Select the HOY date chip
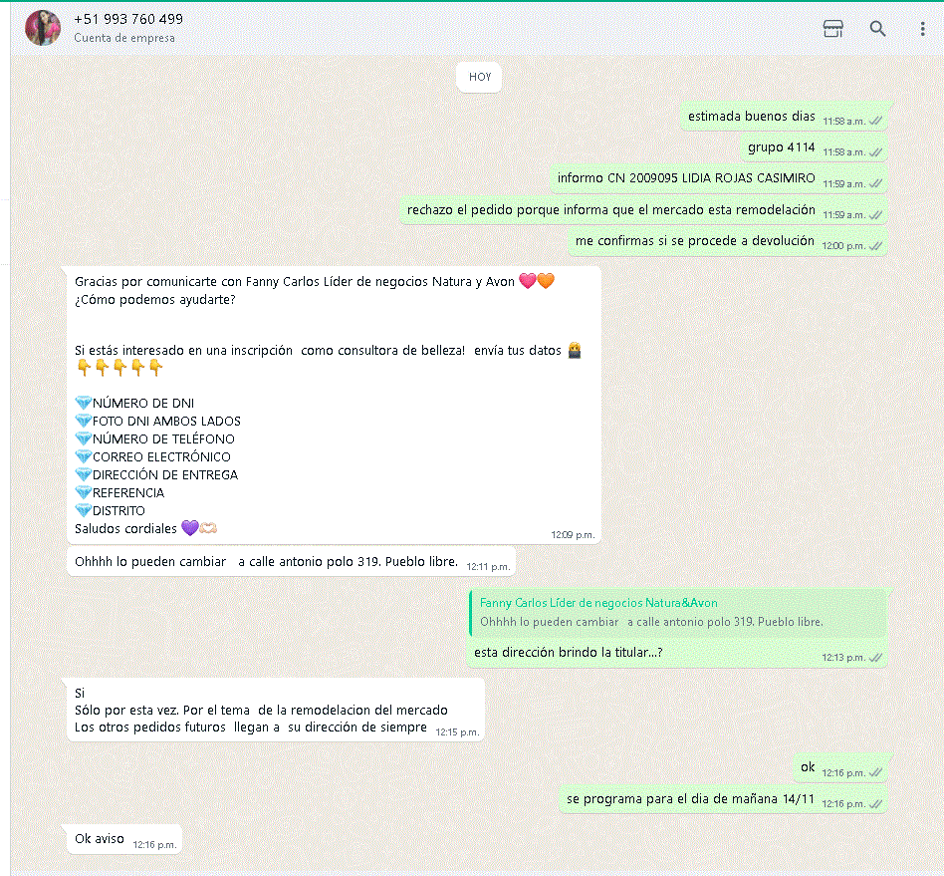Screen dimensions: 944x876 pyautogui.click(x=480, y=77)
